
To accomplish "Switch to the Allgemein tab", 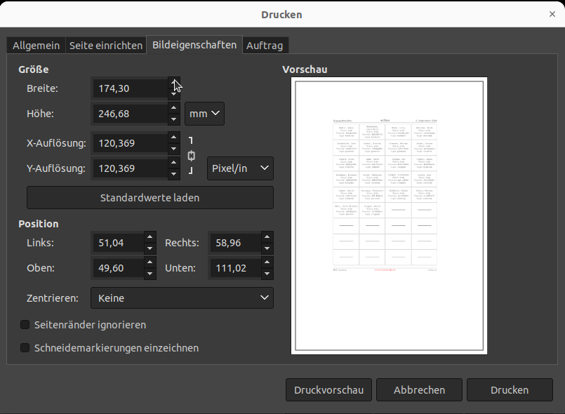I will tap(36, 45).
